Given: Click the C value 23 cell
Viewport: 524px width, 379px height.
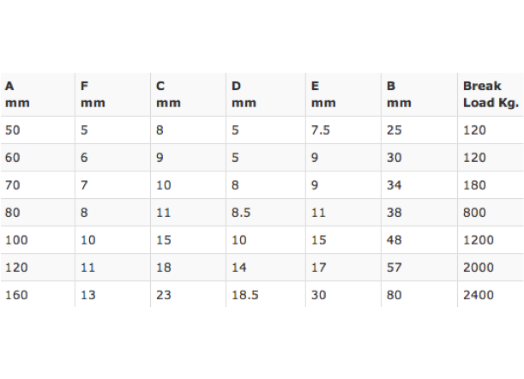Looking at the screenshot, I should (x=189, y=294).
